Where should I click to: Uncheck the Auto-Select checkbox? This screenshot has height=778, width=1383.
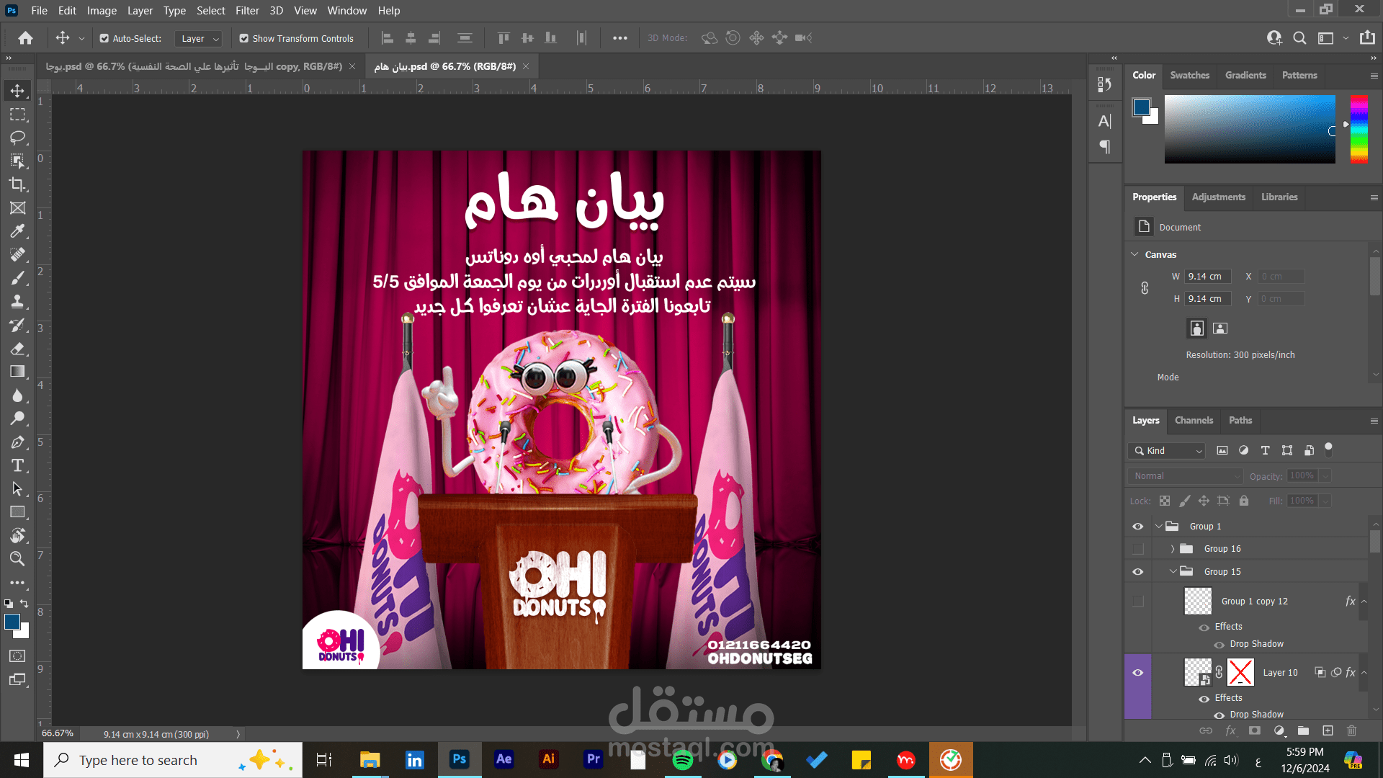click(x=104, y=38)
